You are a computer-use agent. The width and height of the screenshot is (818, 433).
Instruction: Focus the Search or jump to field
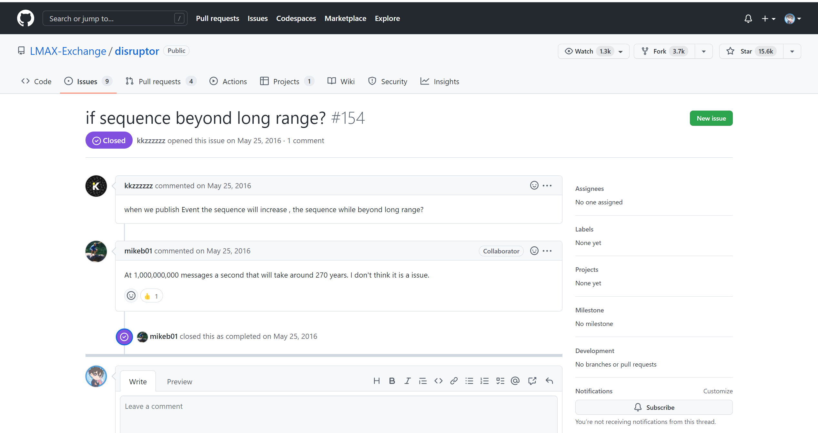pyautogui.click(x=115, y=18)
